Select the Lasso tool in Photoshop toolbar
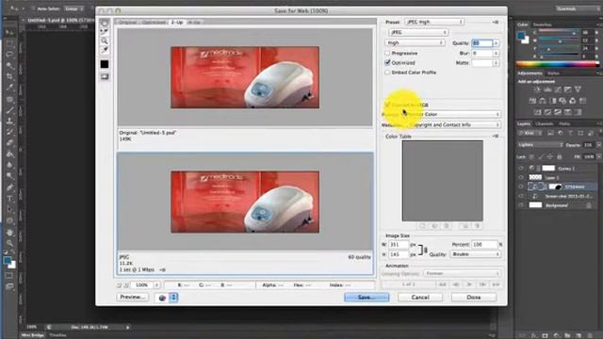This screenshot has width=603, height=339. (9, 55)
